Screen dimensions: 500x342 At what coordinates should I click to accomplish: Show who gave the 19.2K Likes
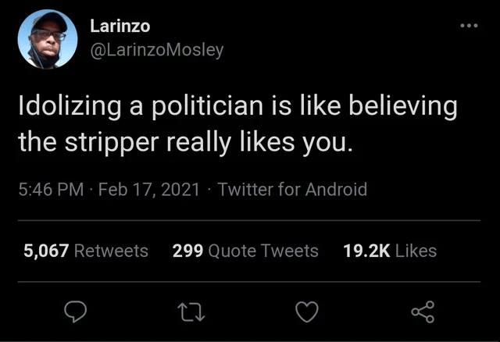point(389,251)
